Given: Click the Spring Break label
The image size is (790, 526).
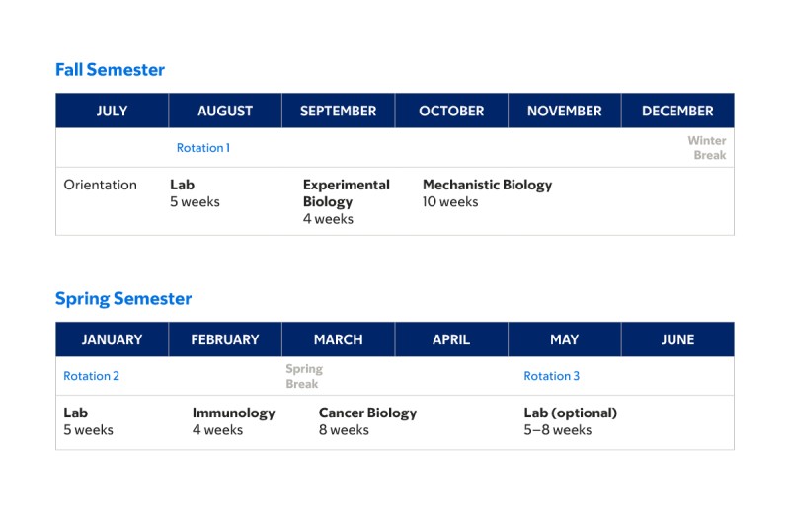Looking at the screenshot, I should [x=304, y=376].
